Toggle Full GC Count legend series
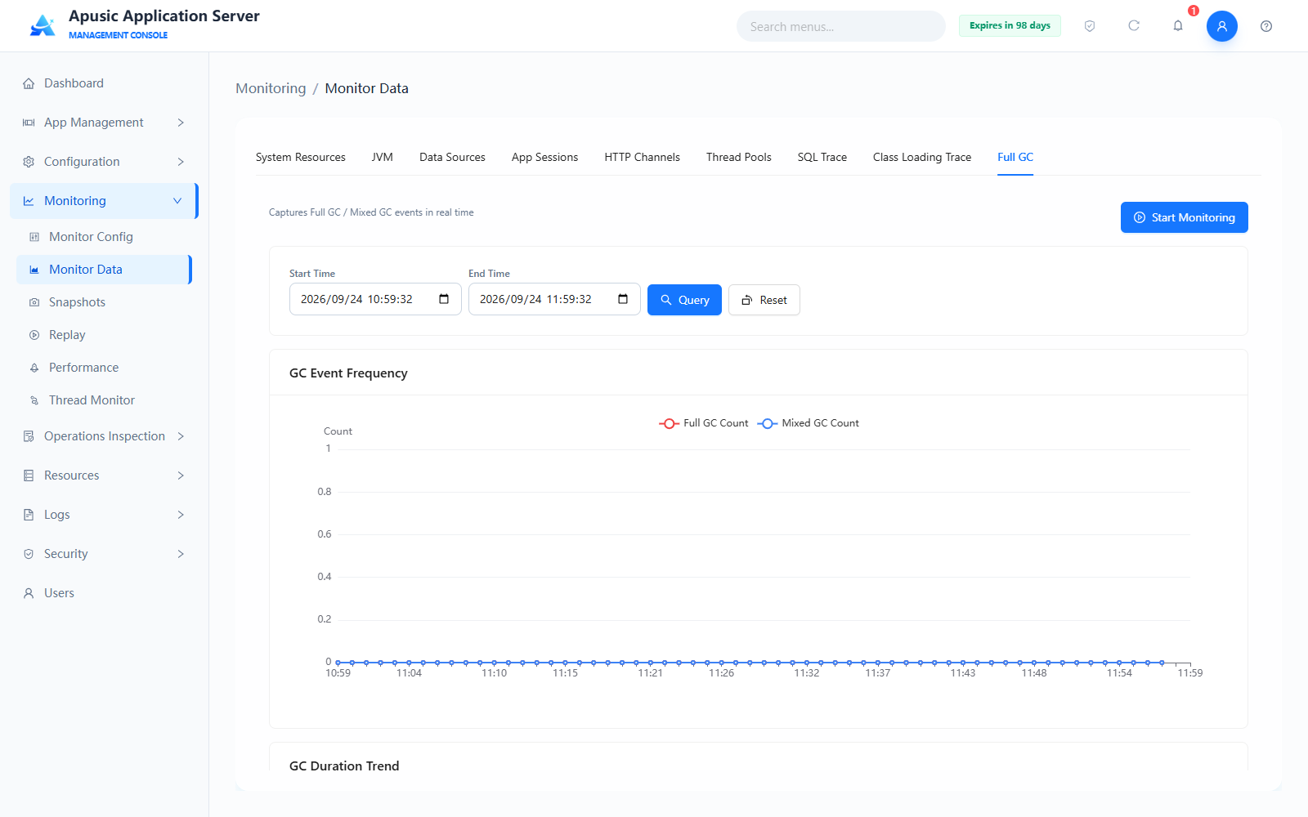The height and width of the screenshot is (817, 1308). (704, 423)
